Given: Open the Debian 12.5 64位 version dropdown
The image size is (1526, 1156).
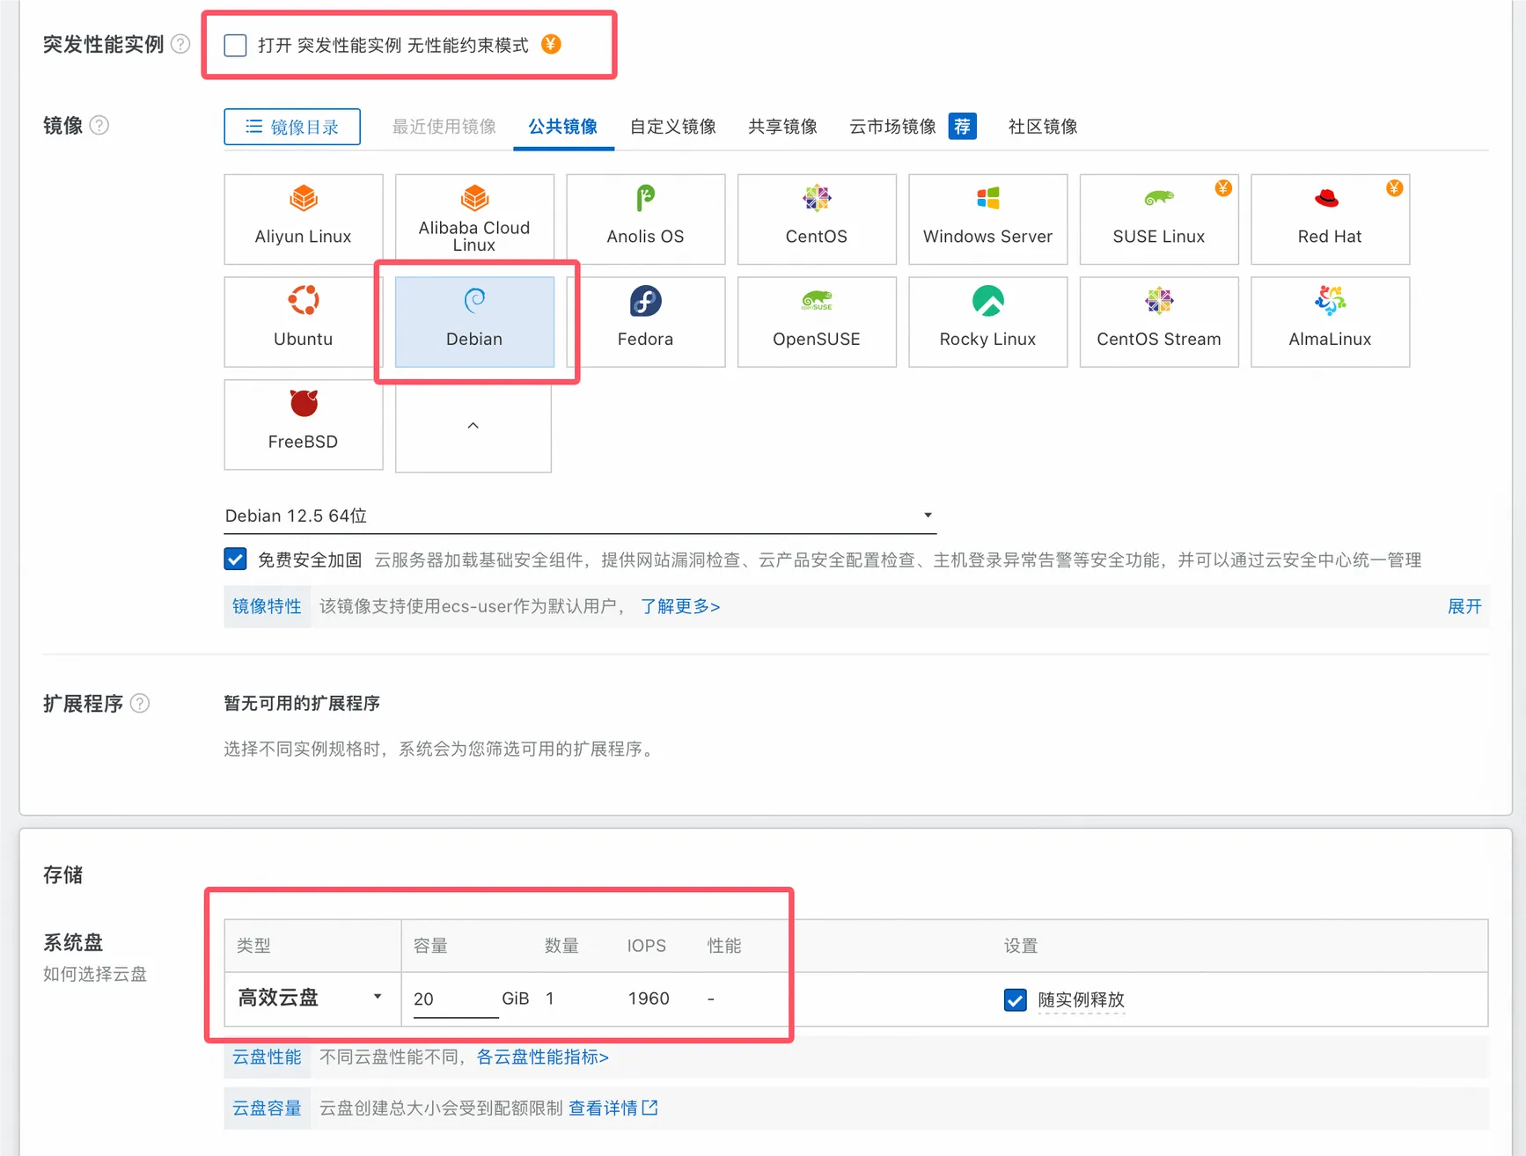Looking at the screenshot, I should (580, 516).
